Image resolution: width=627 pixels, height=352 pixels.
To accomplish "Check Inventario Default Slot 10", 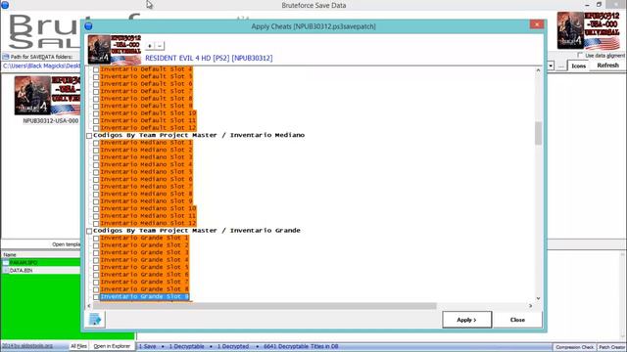I will point(96,113).
